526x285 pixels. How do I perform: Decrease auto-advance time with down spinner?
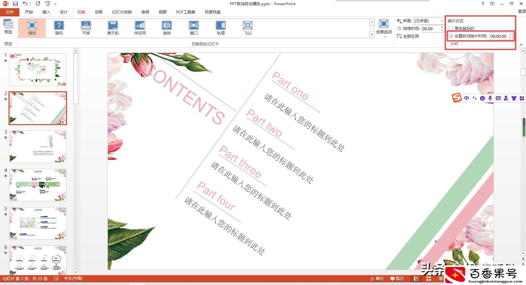pyautogui.click(x=510, y=38)
